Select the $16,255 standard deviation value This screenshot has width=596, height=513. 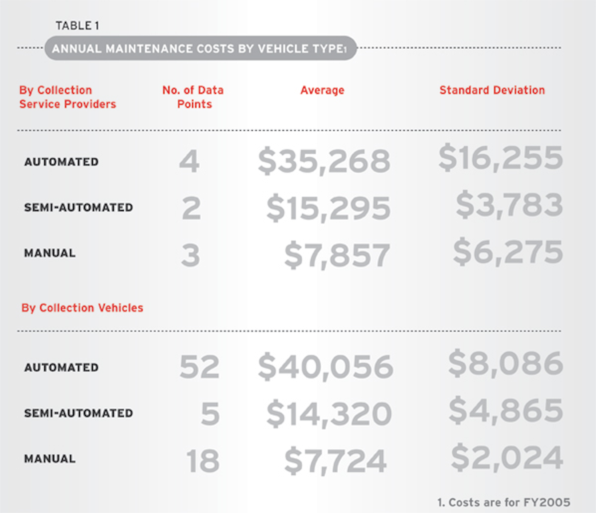[501, 157]
